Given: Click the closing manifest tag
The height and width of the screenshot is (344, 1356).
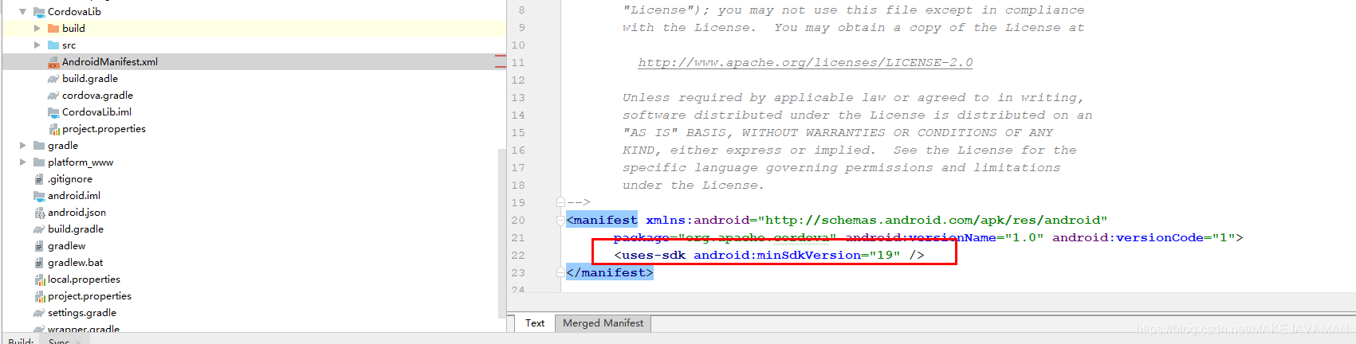Looking at the screenshot, I should point(610,272).
